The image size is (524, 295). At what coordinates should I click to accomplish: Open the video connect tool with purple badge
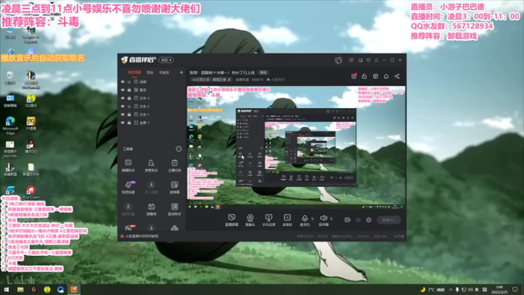click(x=128, y=187)
